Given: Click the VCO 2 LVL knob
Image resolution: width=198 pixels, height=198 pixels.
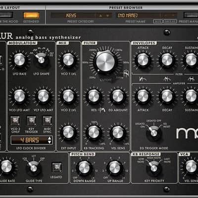Looking at the screenshot, I should coord(68,96).
